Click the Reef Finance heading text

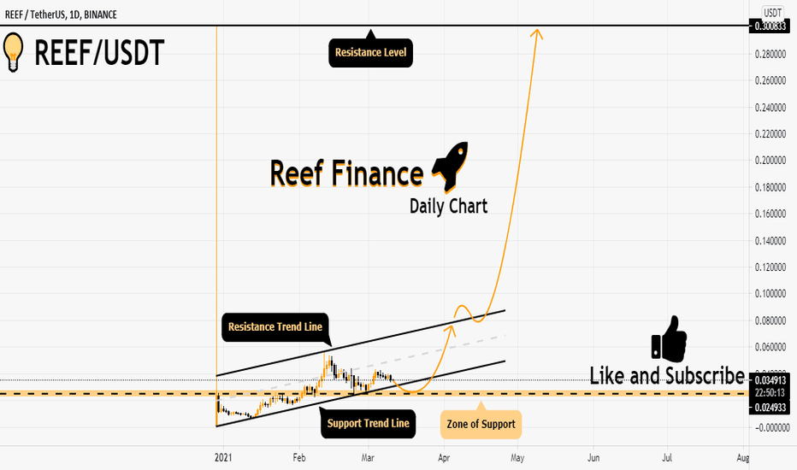346,173
